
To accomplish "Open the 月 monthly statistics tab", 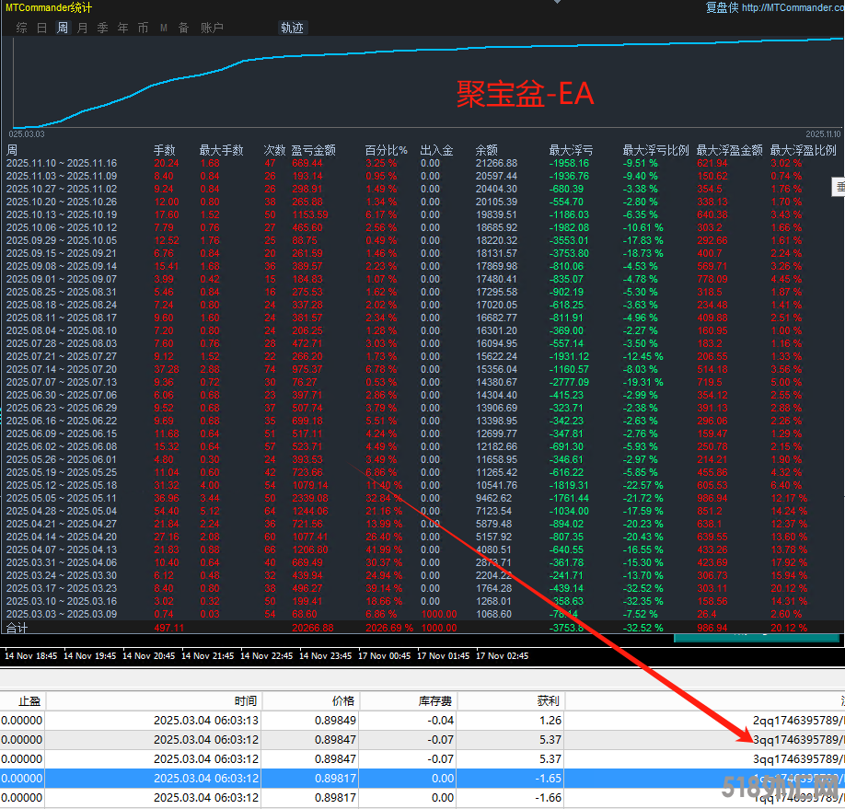I will tap(83, 28).
